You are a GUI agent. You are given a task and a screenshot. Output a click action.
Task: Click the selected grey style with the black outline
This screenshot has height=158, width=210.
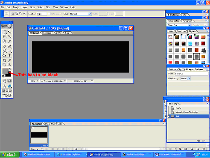pyautogui.click(x=196, y=57)
